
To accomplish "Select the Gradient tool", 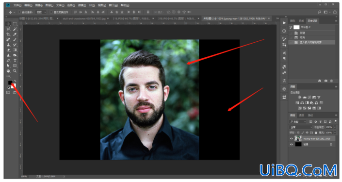I will click(x=15, y=50).
